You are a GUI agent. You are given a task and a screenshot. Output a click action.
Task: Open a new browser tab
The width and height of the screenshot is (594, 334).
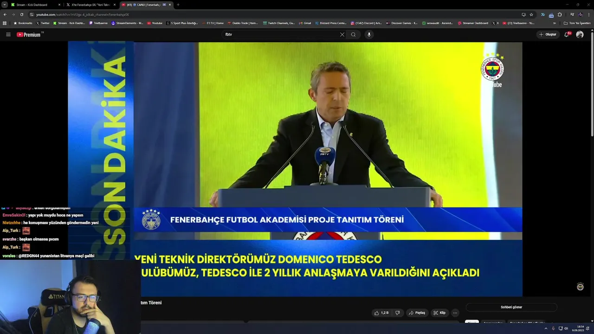pos(178,5)
